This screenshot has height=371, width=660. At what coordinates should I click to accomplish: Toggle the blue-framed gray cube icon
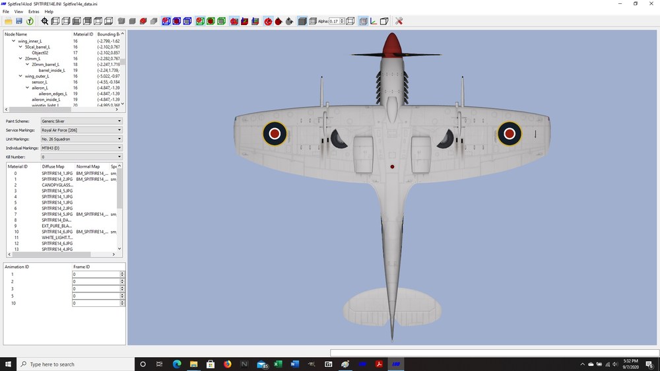click(x=187, y=21)
